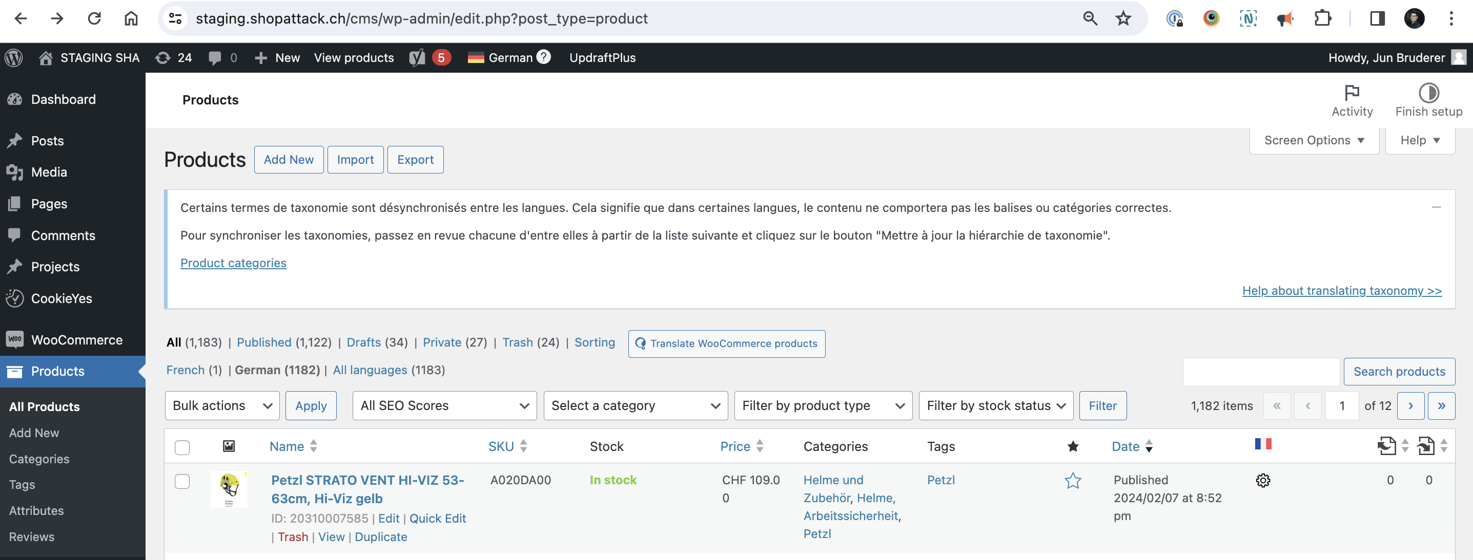
Task: Open the Yoast SEO notifications icon
Action: click(430, 58)
